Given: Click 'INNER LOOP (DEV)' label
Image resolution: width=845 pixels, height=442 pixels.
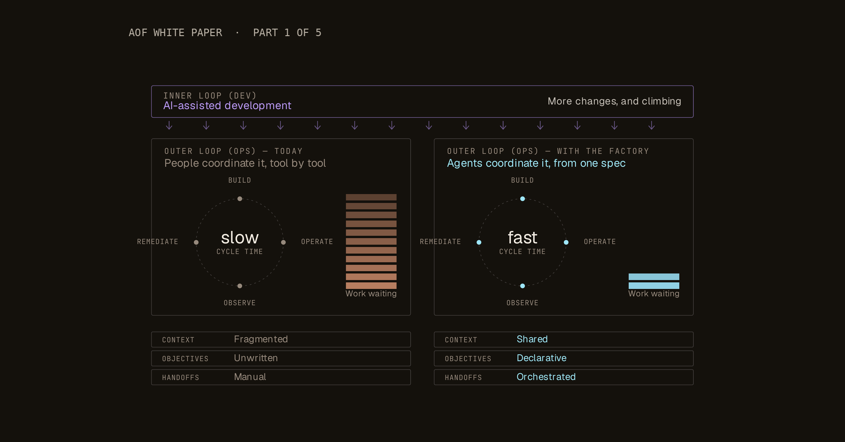Looking at the screenshot, I should [210, 96].
